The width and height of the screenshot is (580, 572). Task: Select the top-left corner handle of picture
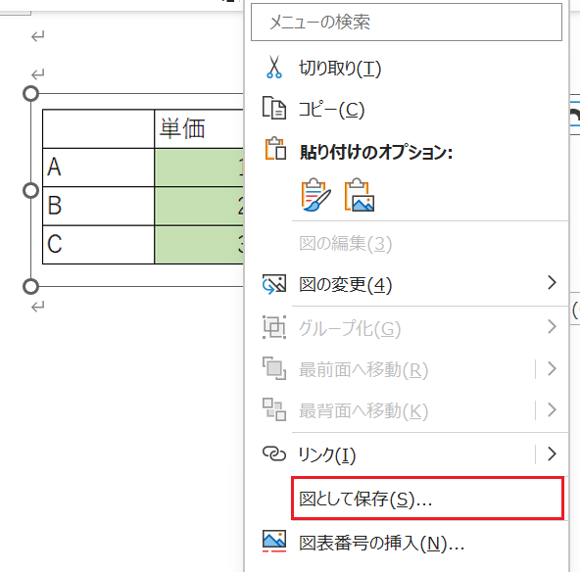tap(30, 94)
